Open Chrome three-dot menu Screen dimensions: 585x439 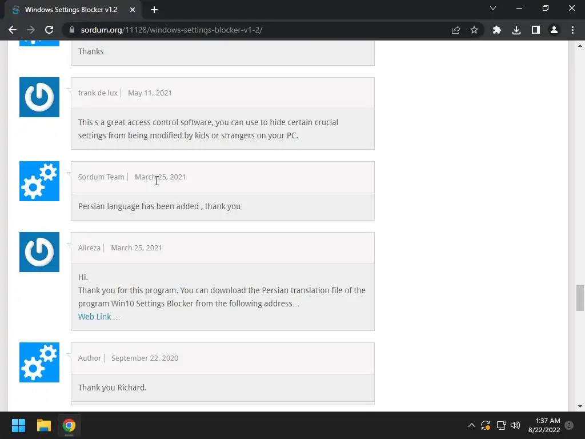coord(572,30)
